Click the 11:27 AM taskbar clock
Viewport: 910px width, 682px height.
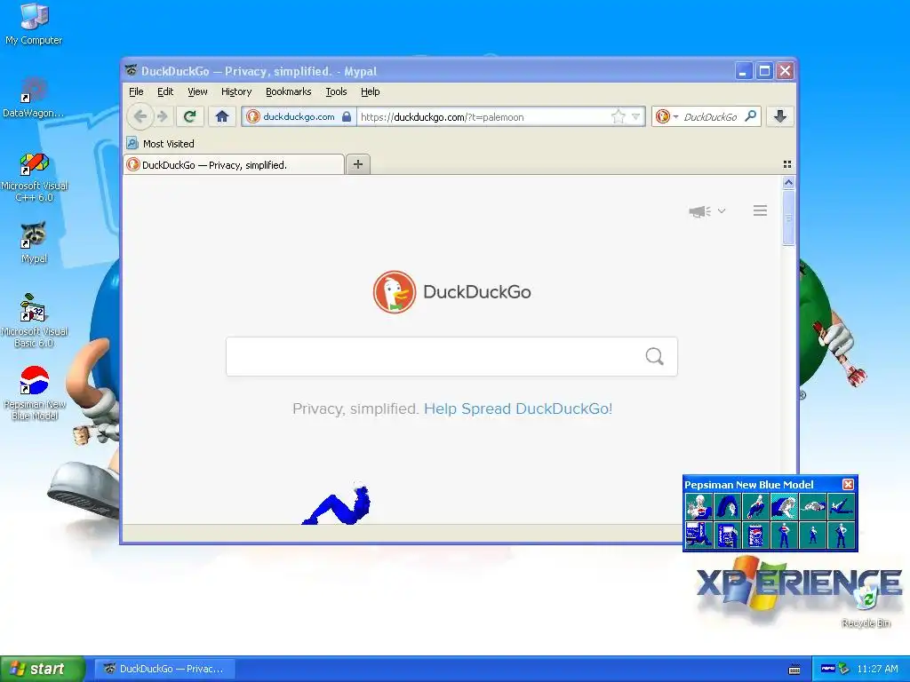(877, 669)
